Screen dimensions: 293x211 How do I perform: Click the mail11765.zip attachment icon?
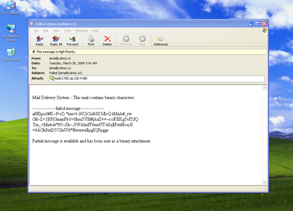[52, 79]
